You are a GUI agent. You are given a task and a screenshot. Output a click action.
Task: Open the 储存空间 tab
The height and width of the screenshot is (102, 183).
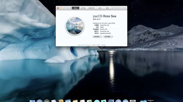click(x=91, y=8)
